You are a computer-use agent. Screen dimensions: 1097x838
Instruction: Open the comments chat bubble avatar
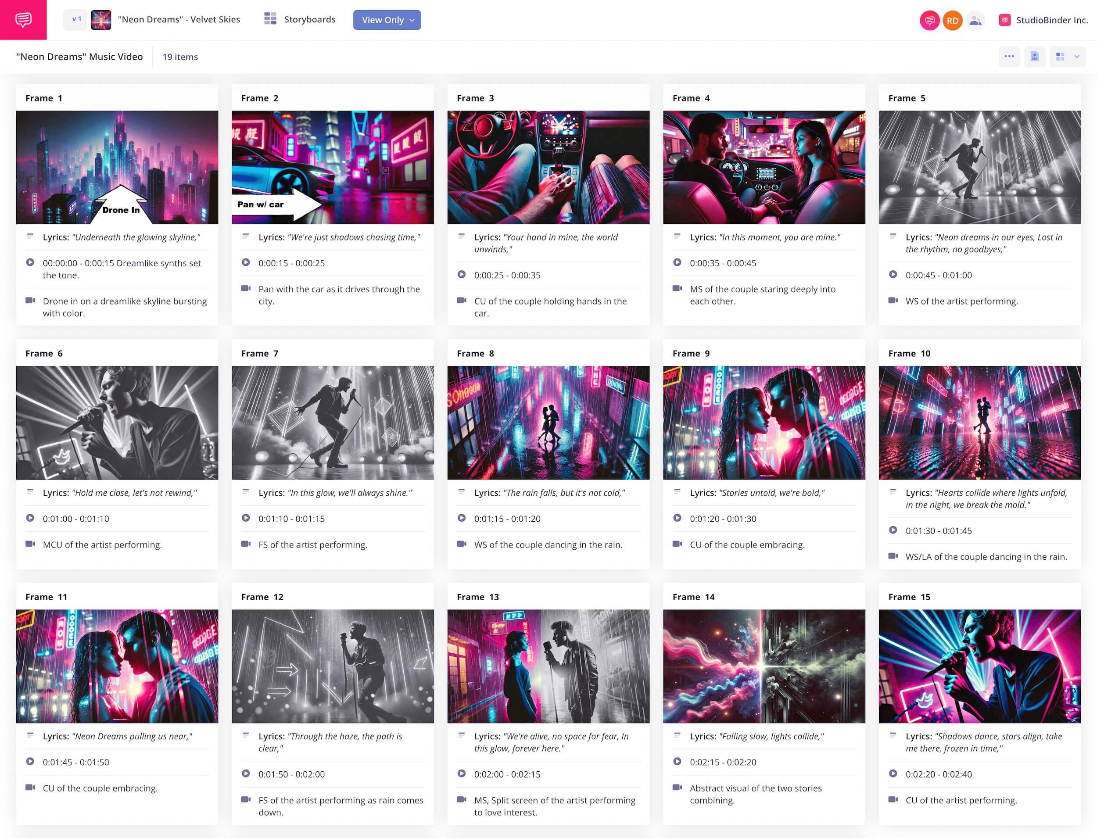[x=929, y=20]
